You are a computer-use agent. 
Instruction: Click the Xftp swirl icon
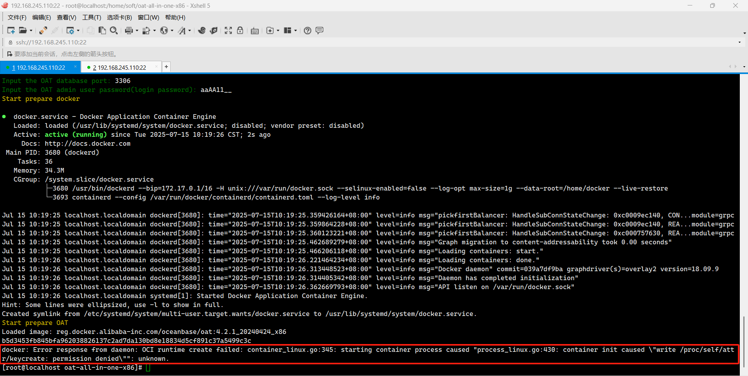202,30
